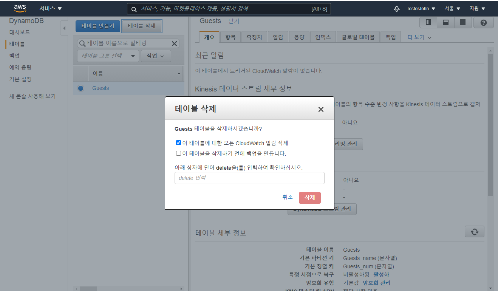Screen dimensions: 498x291
Task: Open the TesterJohn account menu
Action: tap(421, 8)
